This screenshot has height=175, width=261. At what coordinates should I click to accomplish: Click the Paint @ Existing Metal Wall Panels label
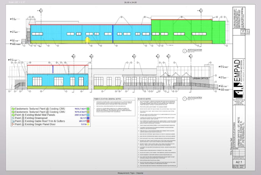pyautogui.click(x=35, y=115)
